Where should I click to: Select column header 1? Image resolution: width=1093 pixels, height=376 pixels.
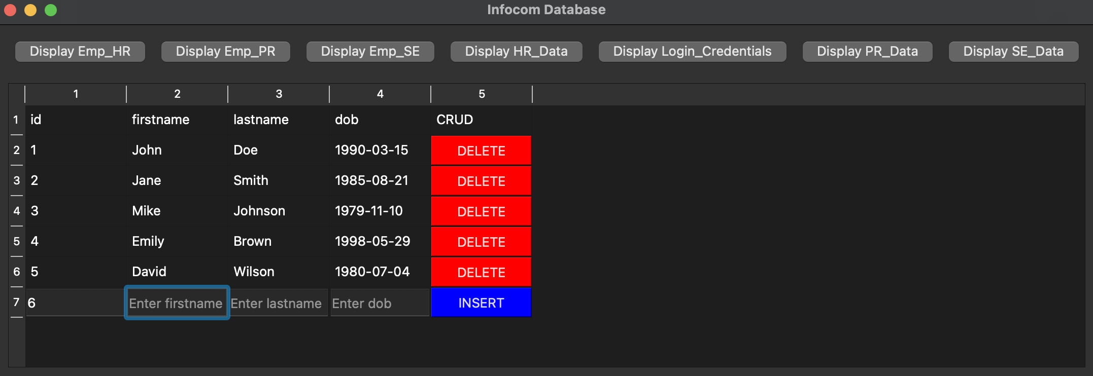click(76, 94)
